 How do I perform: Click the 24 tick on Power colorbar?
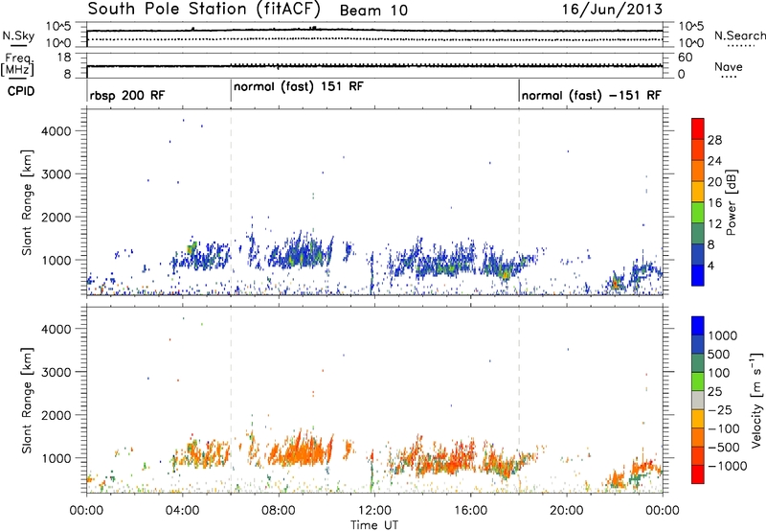pyautogui.click(x=714, y=161)
